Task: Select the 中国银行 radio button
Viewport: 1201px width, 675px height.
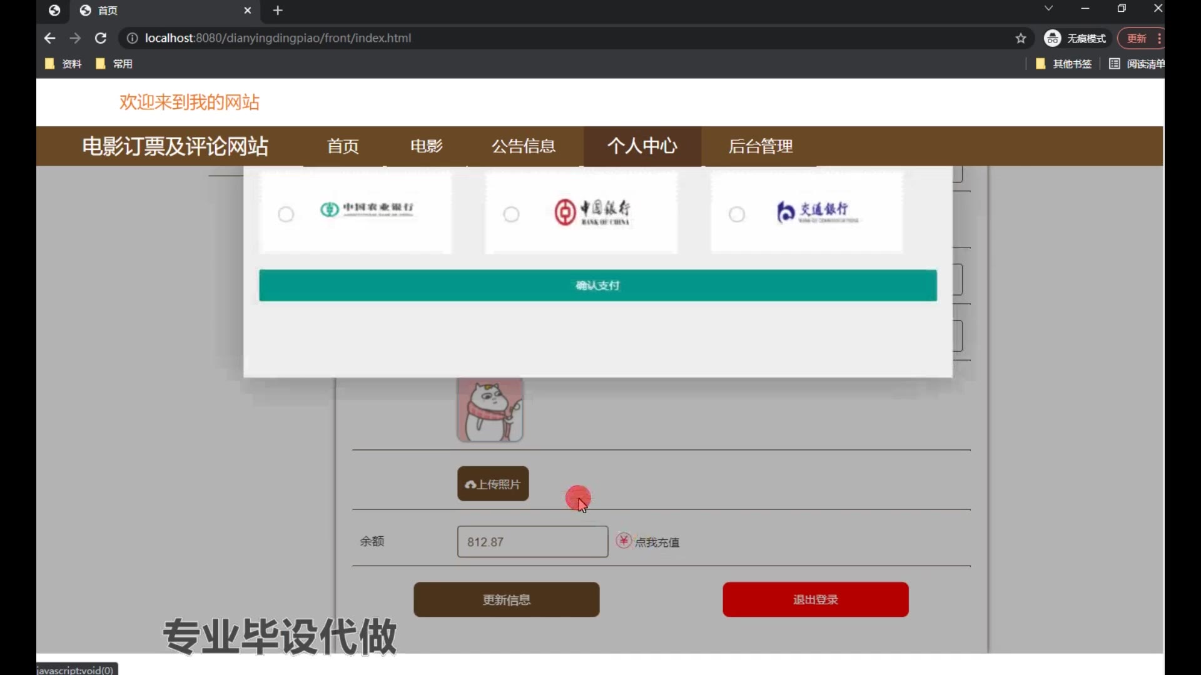Action: pos(511,214)
